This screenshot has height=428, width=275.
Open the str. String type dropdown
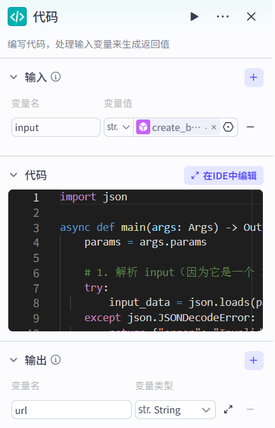pyautogui.click(x=175, y=410)
